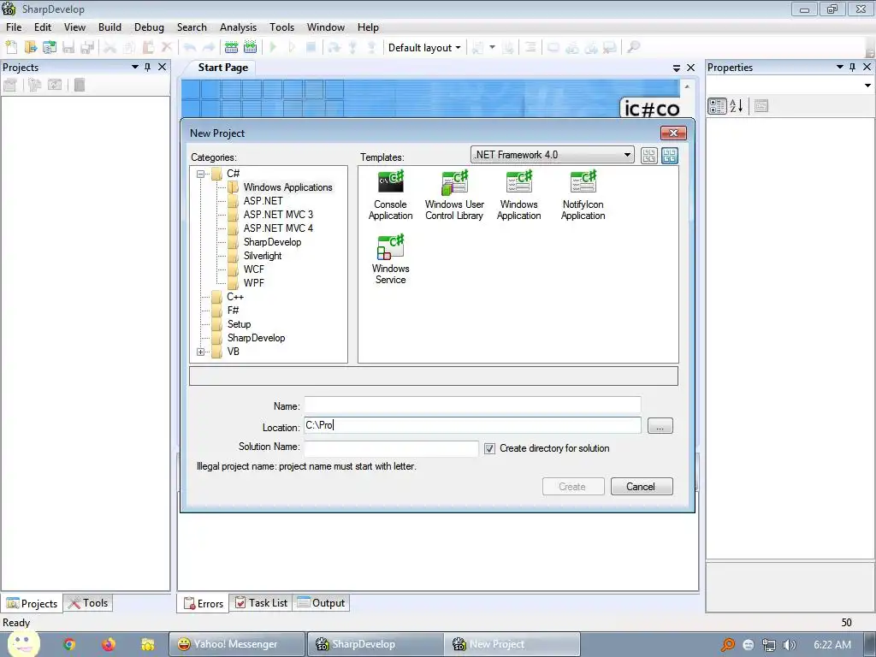
Task: Open the Start Page window list dropdown
Action: point(677,68)
